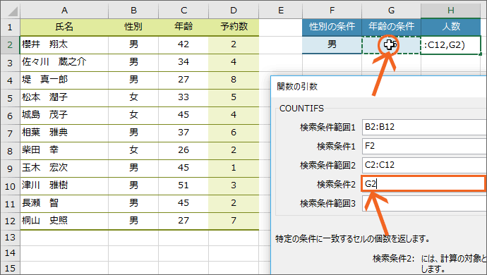
Task: Select column G header
Action: [391, 11]
